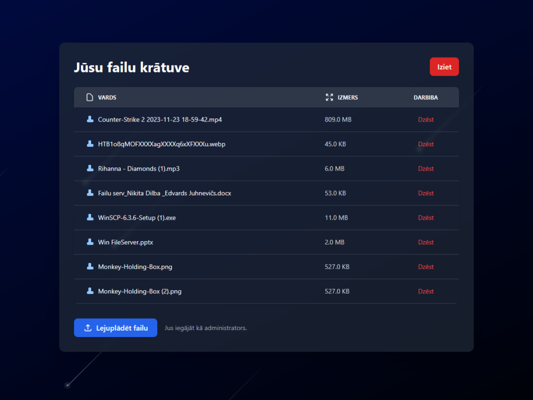Open file Win FileServer.pptx

coord(125,242)
